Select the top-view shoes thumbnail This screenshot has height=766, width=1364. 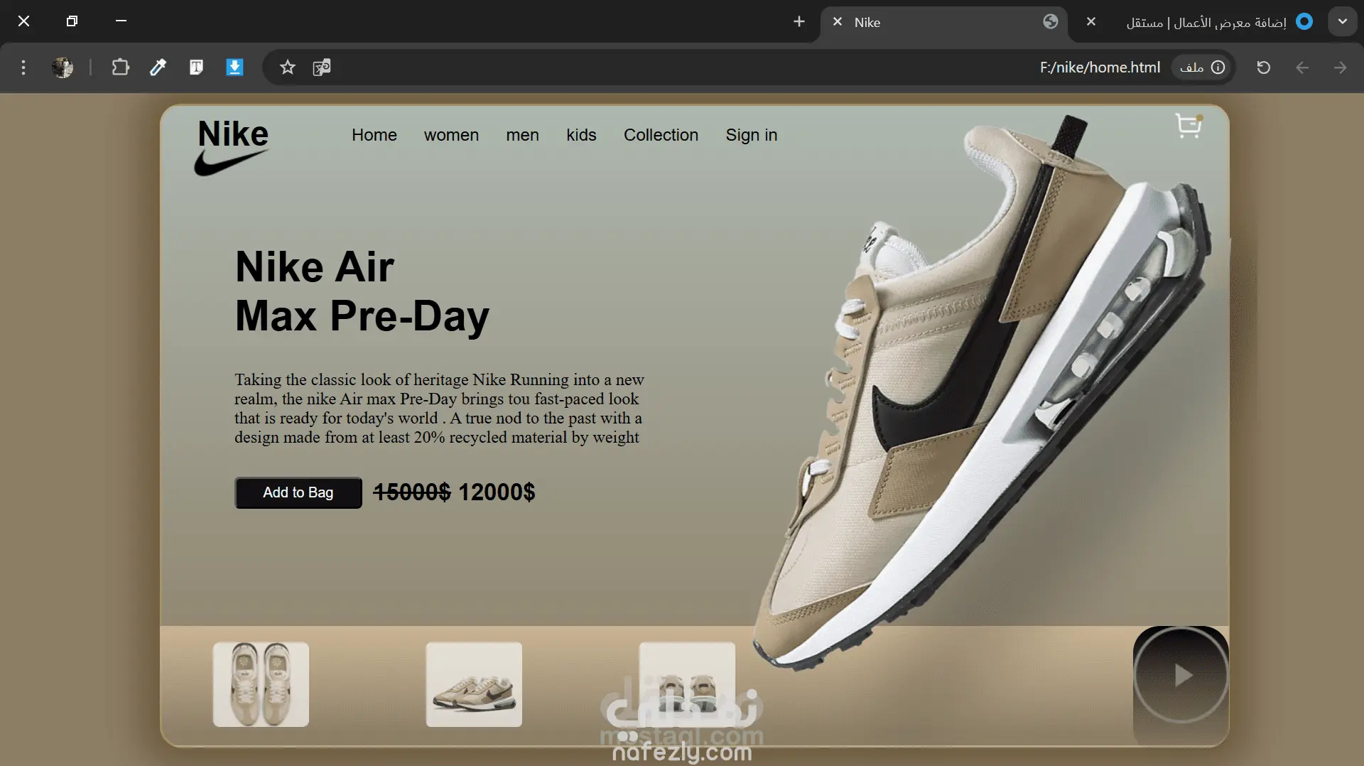pyautogui.click(x=261, y=684)
